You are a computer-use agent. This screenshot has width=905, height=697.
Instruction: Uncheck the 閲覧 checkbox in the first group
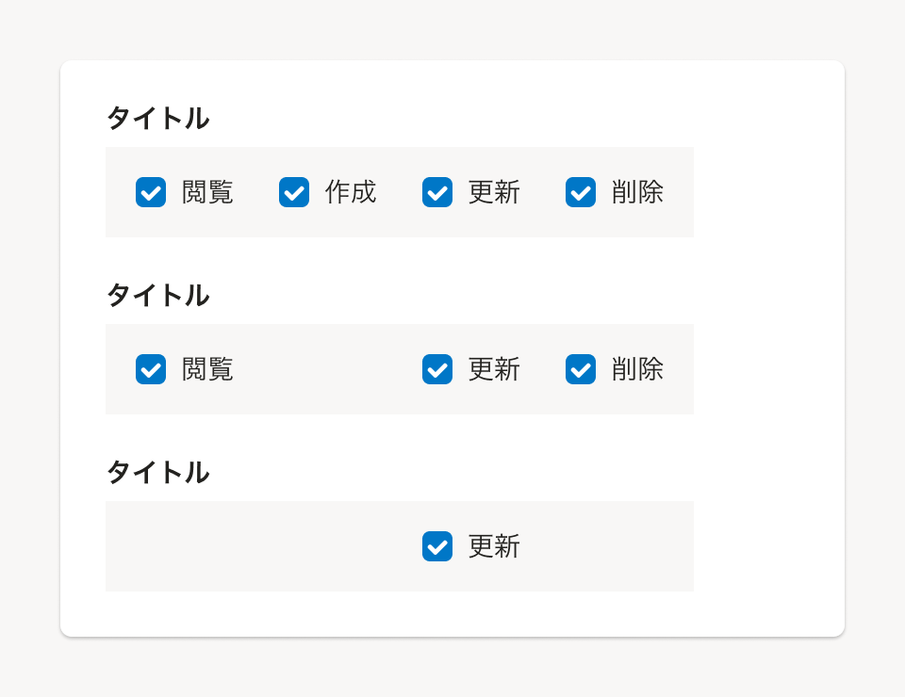(151, 192)
